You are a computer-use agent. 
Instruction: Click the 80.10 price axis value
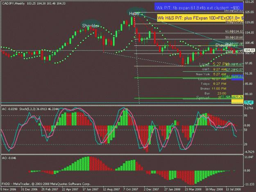click(x=249, y=94)
